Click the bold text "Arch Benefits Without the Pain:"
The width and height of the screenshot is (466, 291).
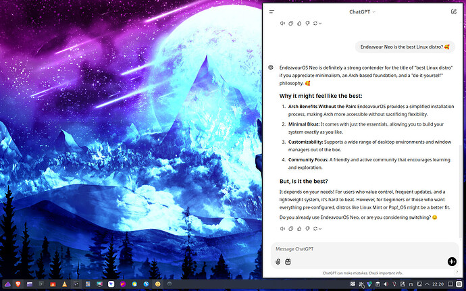tap(322, 107)
